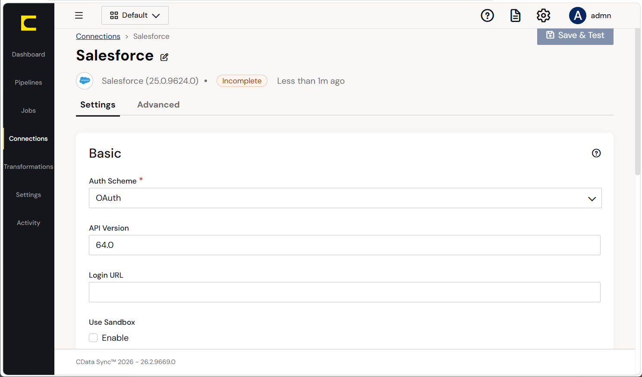
Task: Open the documentation page icon
Action: pos(516,16)
